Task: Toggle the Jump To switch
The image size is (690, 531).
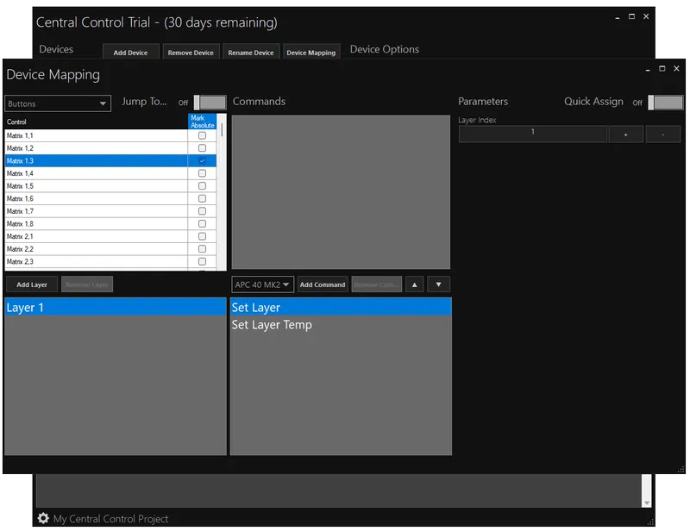Action: pyautogui.click(x=210, y=103)
